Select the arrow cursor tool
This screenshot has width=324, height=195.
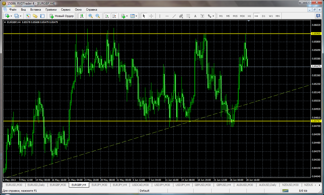coord(144,16)
